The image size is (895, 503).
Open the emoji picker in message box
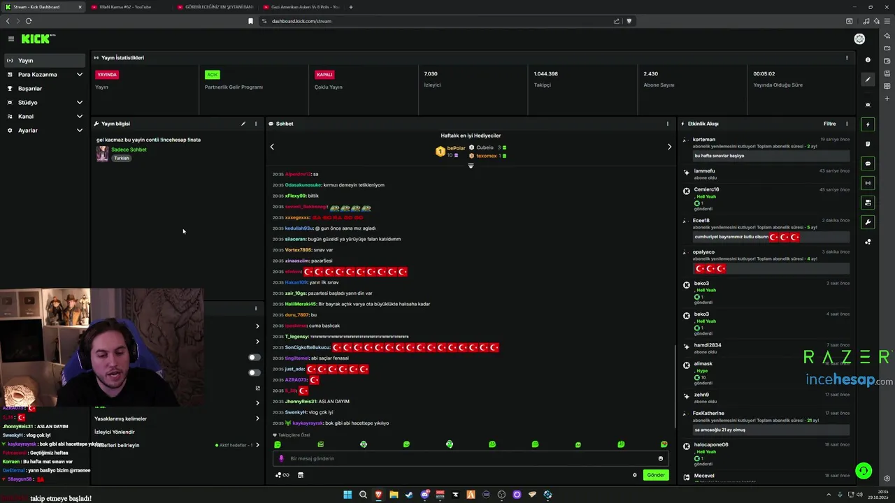[660, 458]
